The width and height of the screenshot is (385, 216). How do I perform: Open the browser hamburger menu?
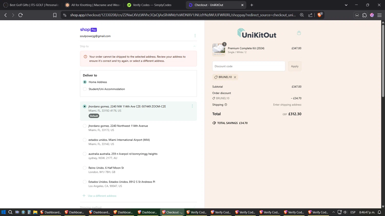[379, 15]
